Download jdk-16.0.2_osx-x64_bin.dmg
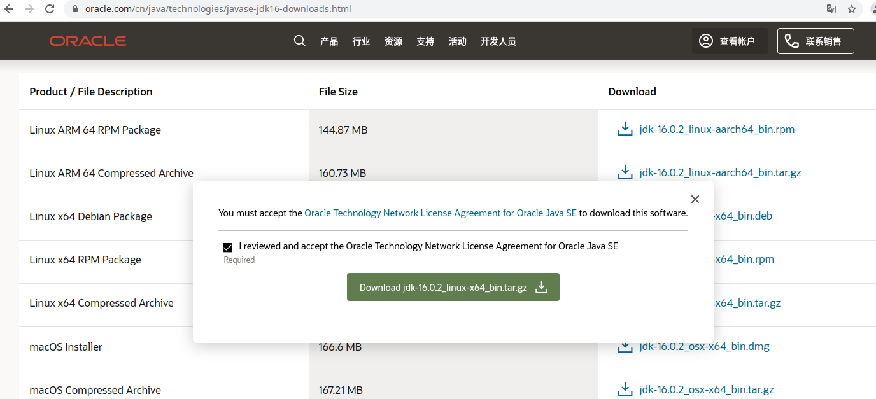Image resolution: width=876 pixels, height=399 pixels. pyautogui.click(x=704, y=347)
